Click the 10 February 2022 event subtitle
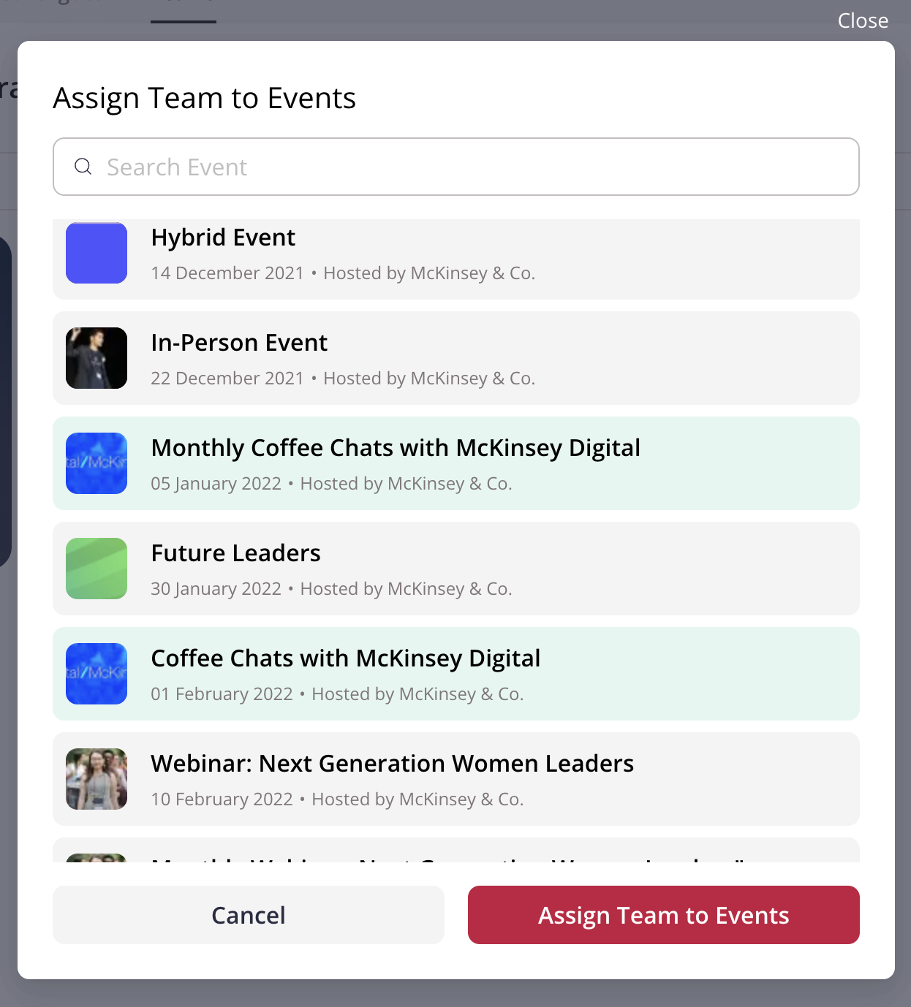This screenshot has height=1007, width=911. [x=337, y=799]
